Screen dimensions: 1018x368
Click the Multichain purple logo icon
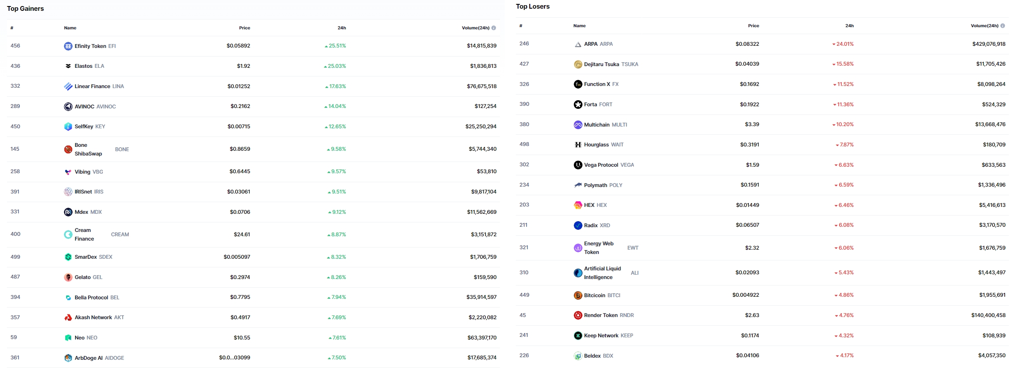tap(578, 125)
